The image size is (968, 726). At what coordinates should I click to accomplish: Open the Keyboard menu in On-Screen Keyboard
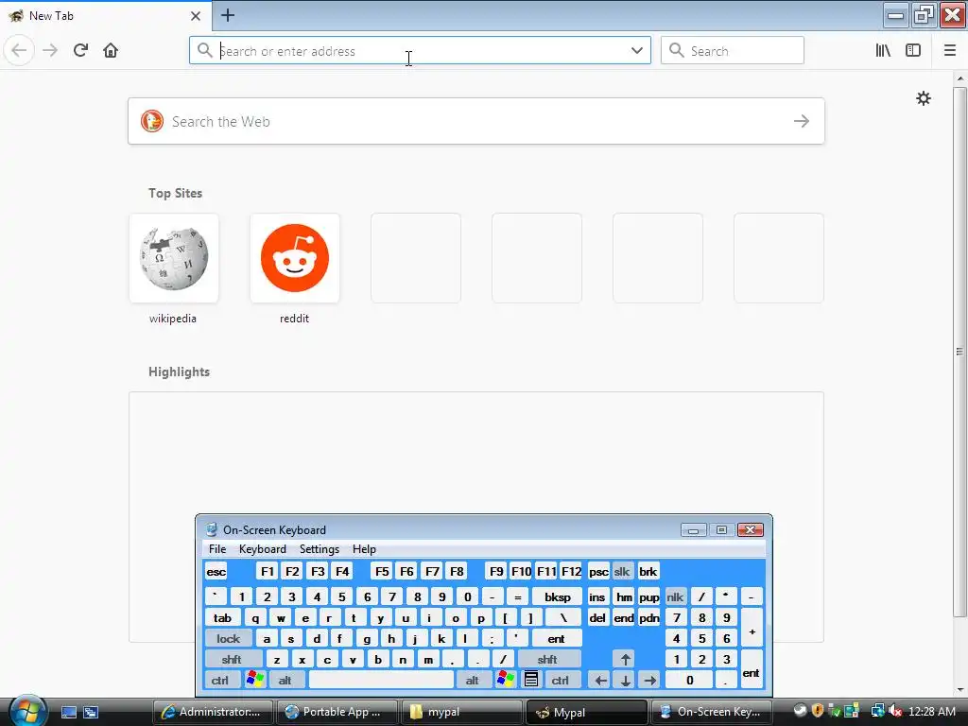(263, 549)
